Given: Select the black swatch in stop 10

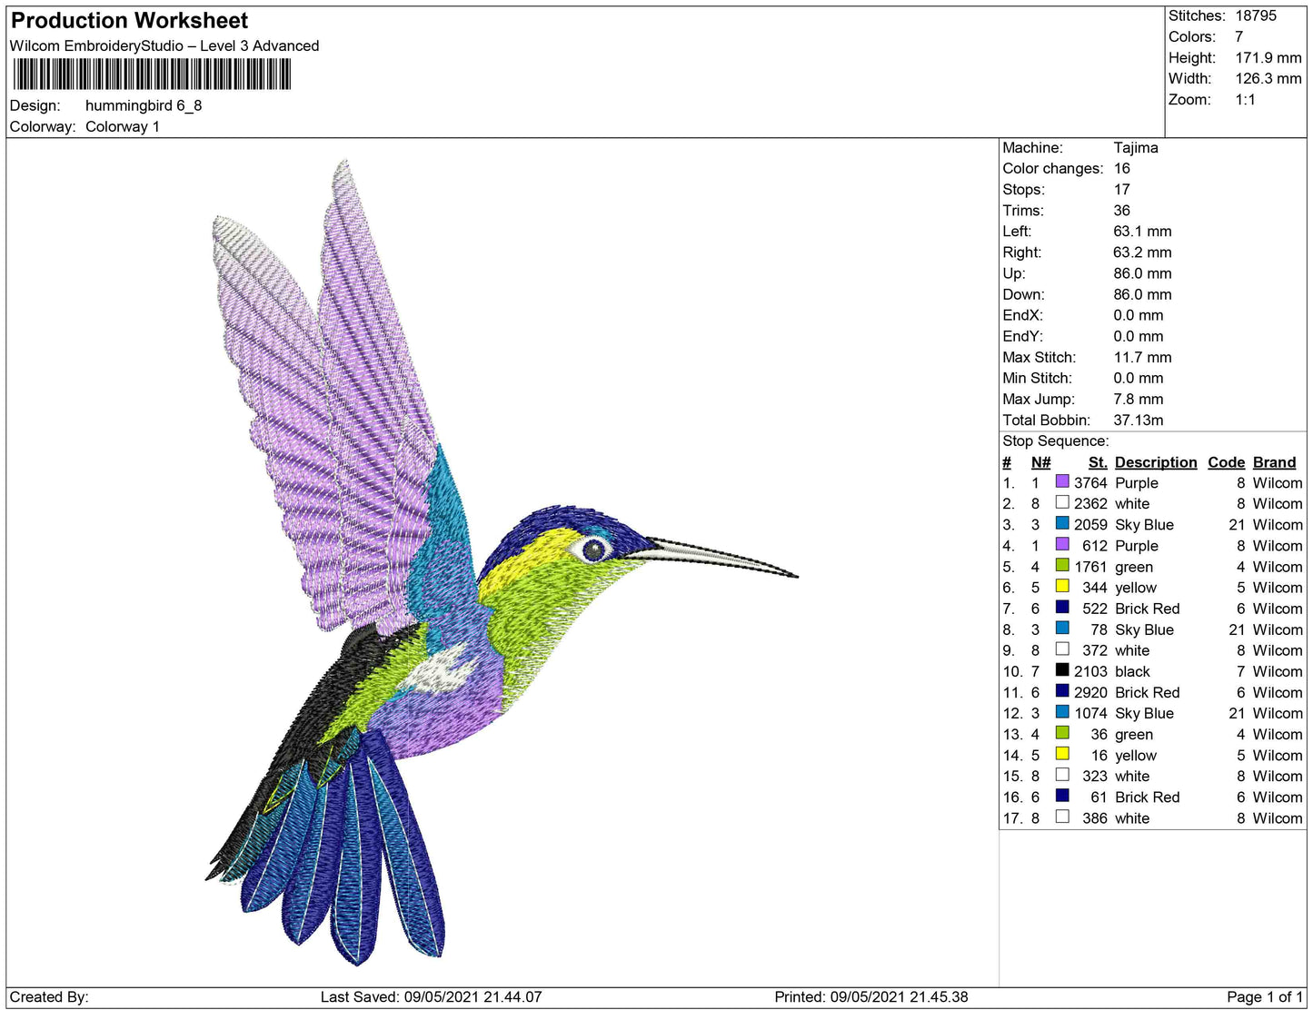Looking at the screenshot, I should [1061, 671].
